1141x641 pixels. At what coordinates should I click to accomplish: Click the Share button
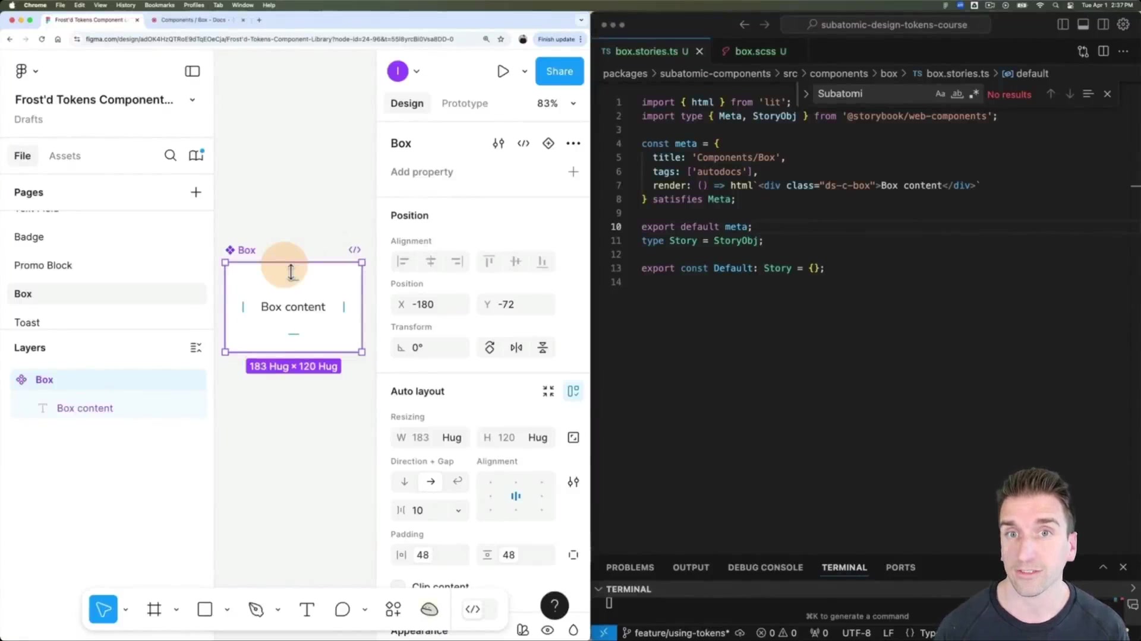coord(559,71)
